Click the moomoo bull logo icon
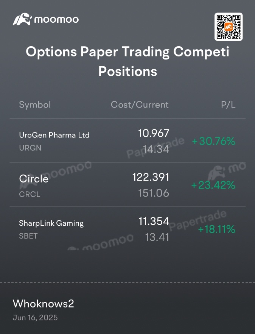The image size is (255, 334). (x=22, y=19)
